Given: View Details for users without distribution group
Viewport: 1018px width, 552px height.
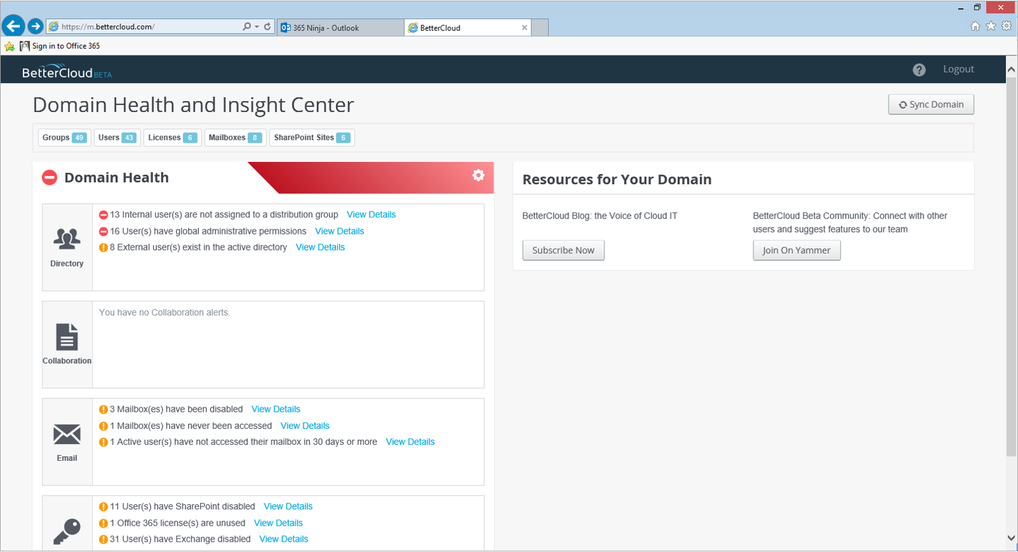Looking at the screenshot, I should point(371,215).
